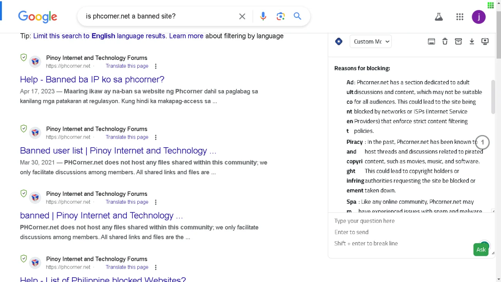
Task: Click the circled '1' badge in sidebar
Action: (x=482, y=142)
